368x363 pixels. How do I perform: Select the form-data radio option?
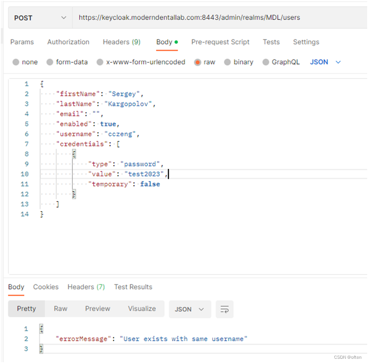coord(50,62)
